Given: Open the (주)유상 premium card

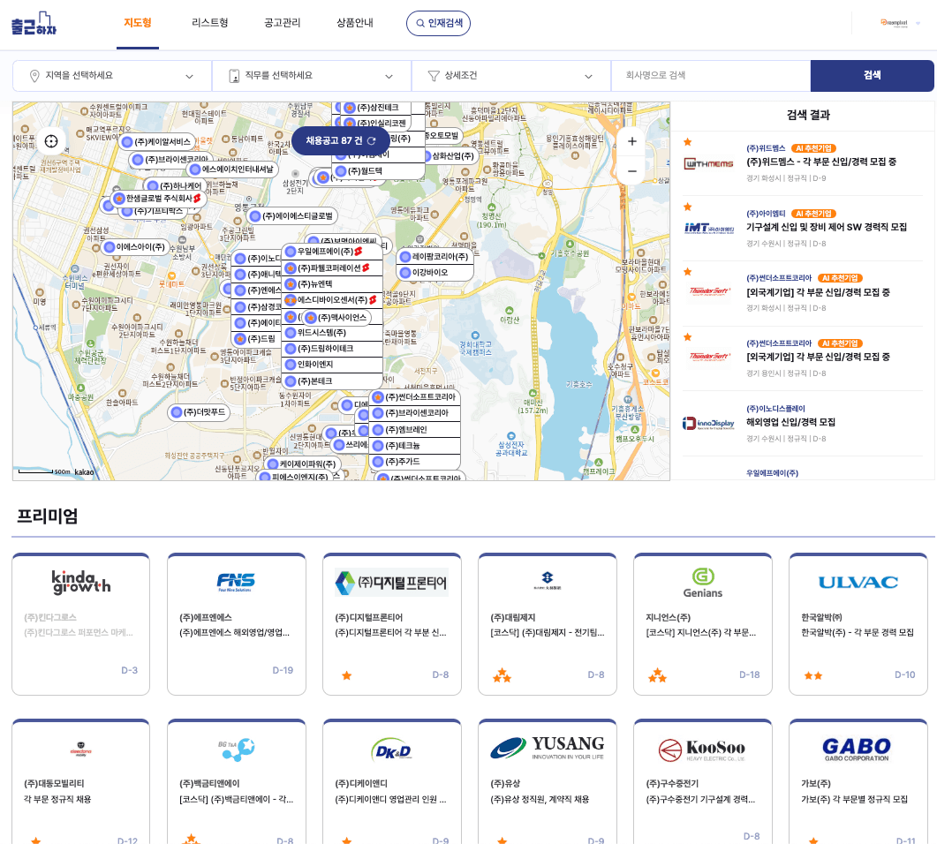Looking at the screenshot, I should [x=547, y=782].
